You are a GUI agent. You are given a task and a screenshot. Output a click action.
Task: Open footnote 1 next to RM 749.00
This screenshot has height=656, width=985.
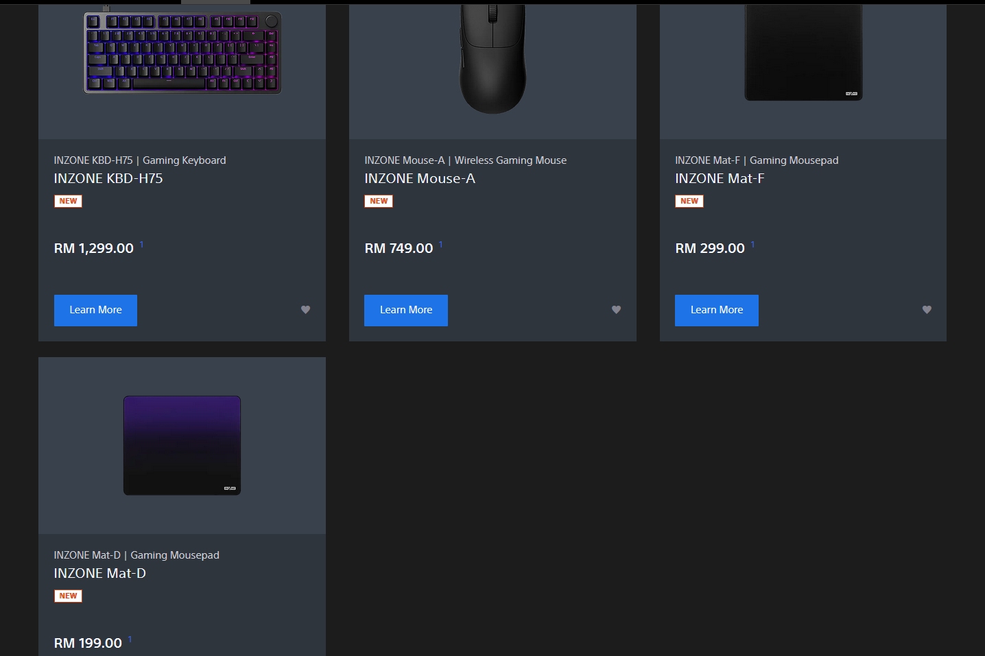click(440, 244)
